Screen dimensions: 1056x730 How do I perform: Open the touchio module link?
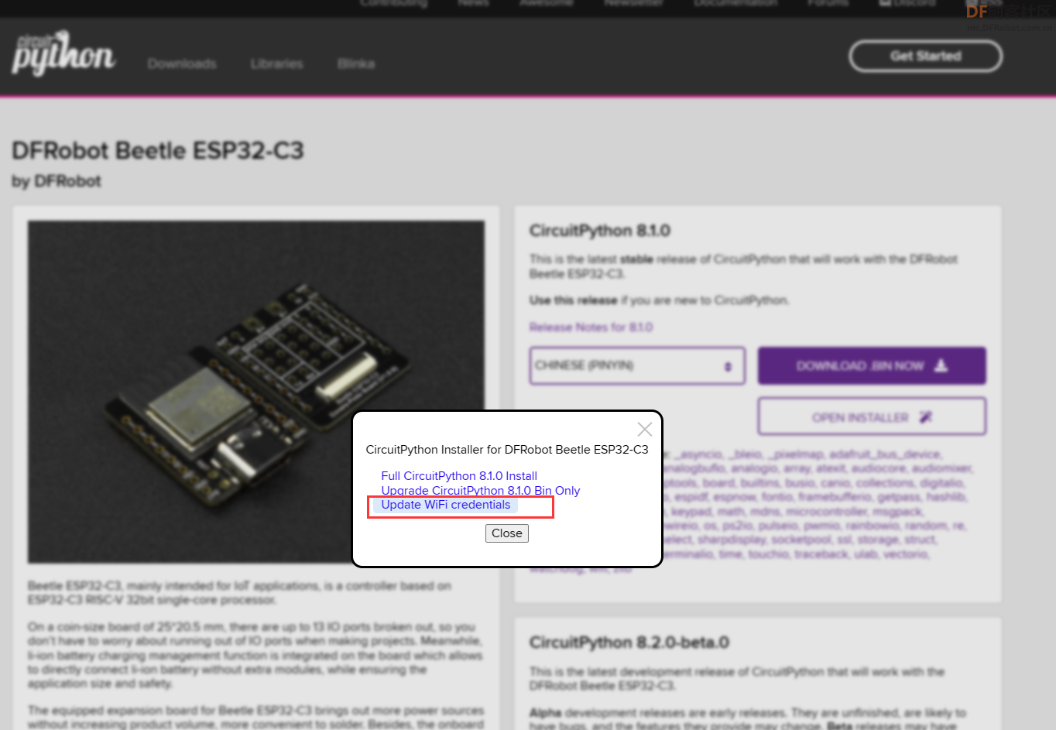pos(769,554)
